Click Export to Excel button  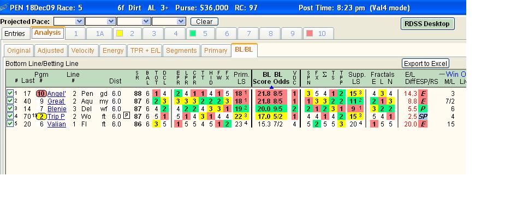[x=425, y=63]
